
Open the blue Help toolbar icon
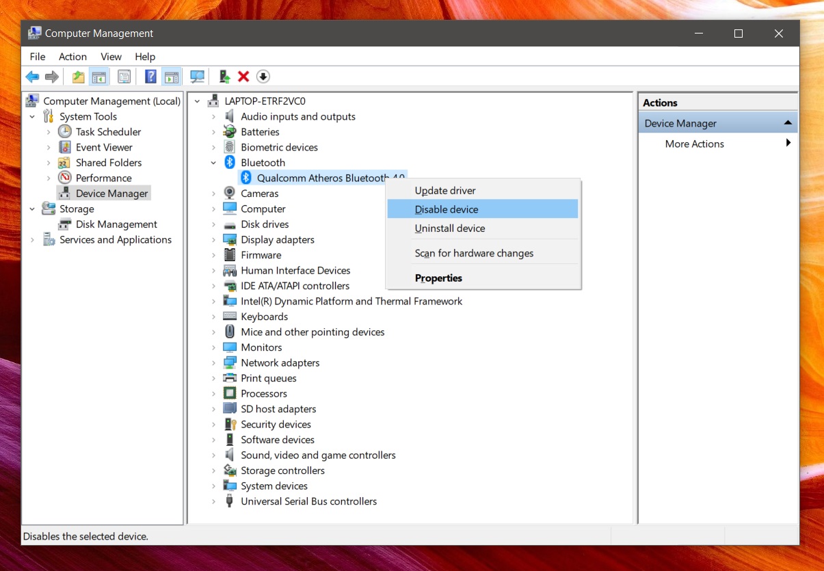click(x=151, y=77)
